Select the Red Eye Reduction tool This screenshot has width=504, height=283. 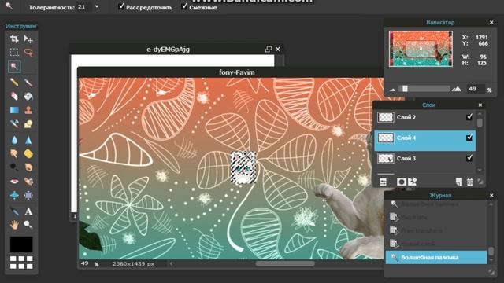(x=14, y=182)
